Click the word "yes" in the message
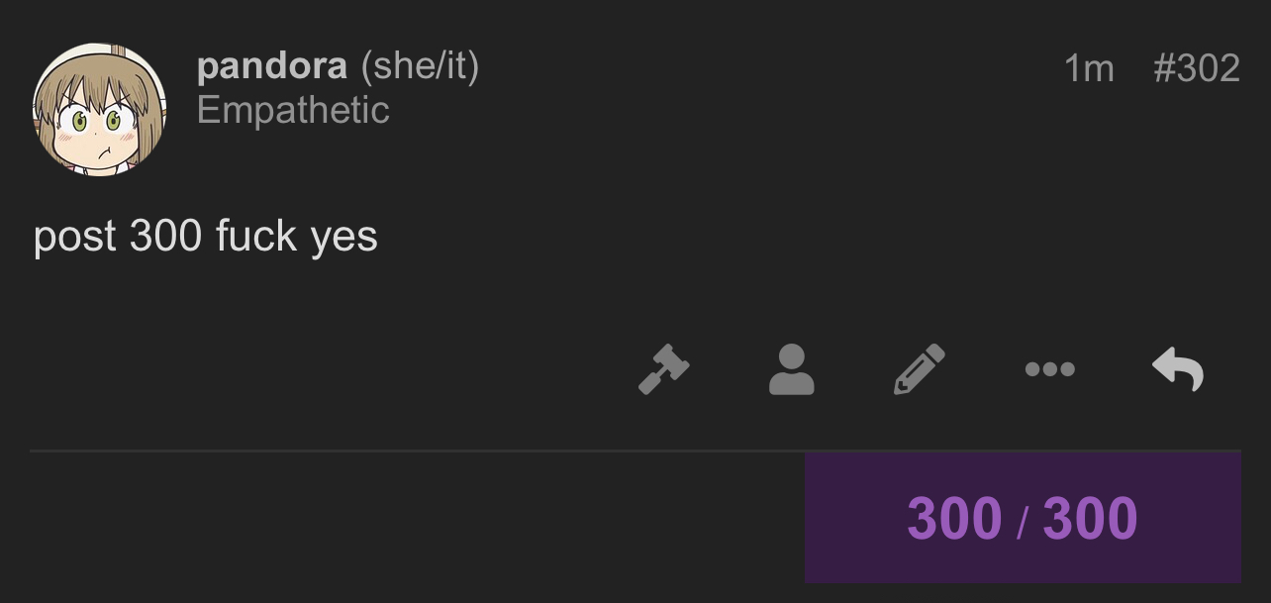The width and height of the screenshot is (1271, 603). pyautogui.click(x=343, y=238)
